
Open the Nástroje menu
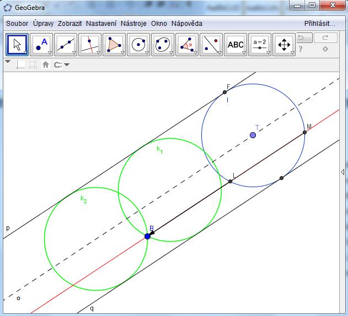pos(133,24)
